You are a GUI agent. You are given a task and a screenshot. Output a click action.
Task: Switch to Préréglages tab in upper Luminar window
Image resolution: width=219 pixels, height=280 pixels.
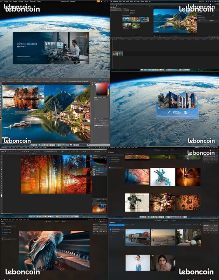click(x=165, y=150)
